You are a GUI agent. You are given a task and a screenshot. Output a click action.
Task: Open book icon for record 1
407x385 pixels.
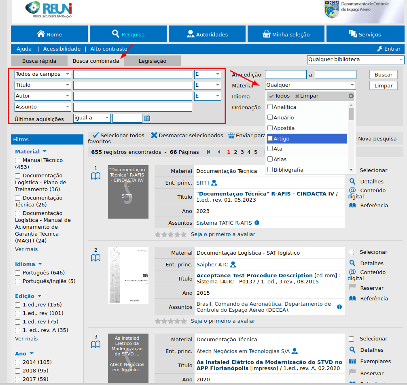pos(95,176)
